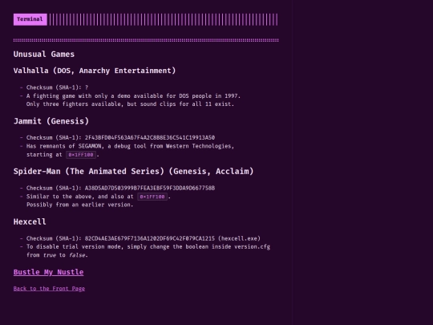Click the 0x1FF100 code tag under Jammit

pyautogui.click(x=81, y=155)
